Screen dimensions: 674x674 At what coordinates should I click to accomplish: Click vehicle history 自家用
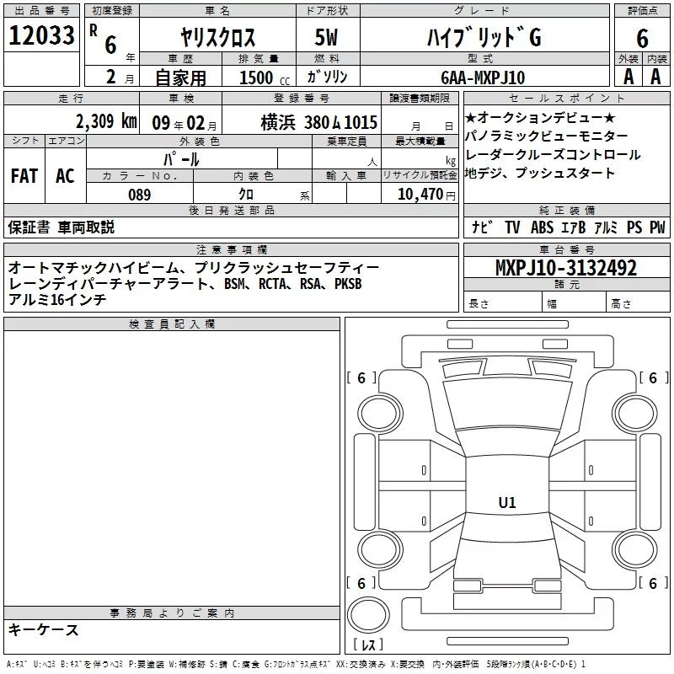point(180,78)
